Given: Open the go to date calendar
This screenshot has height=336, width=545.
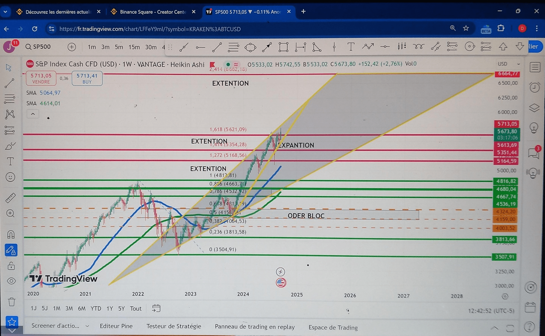Looking at the screenshot, I should (x=156, y=308).
